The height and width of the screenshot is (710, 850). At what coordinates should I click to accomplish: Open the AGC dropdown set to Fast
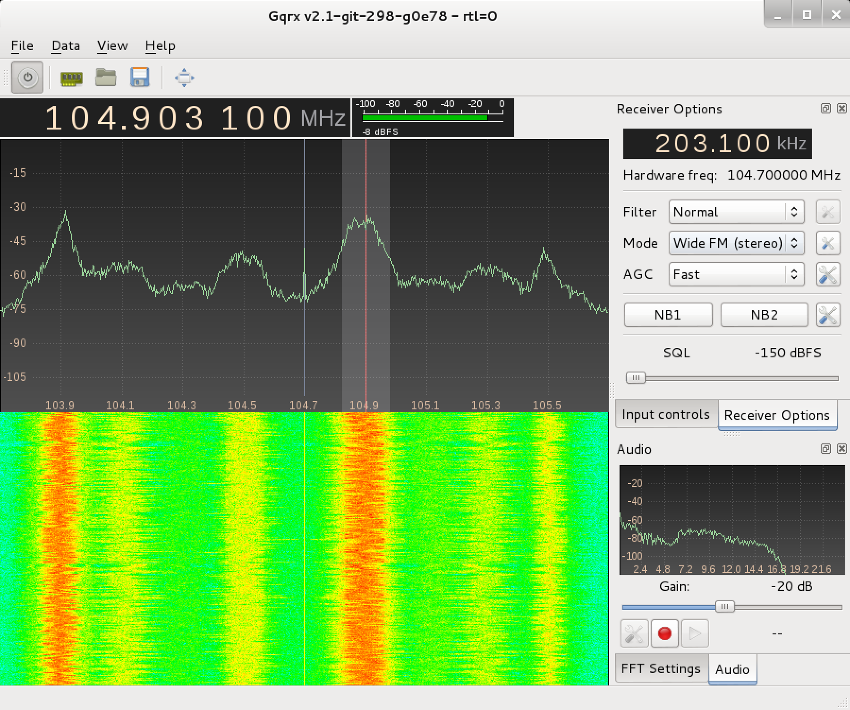736,274
